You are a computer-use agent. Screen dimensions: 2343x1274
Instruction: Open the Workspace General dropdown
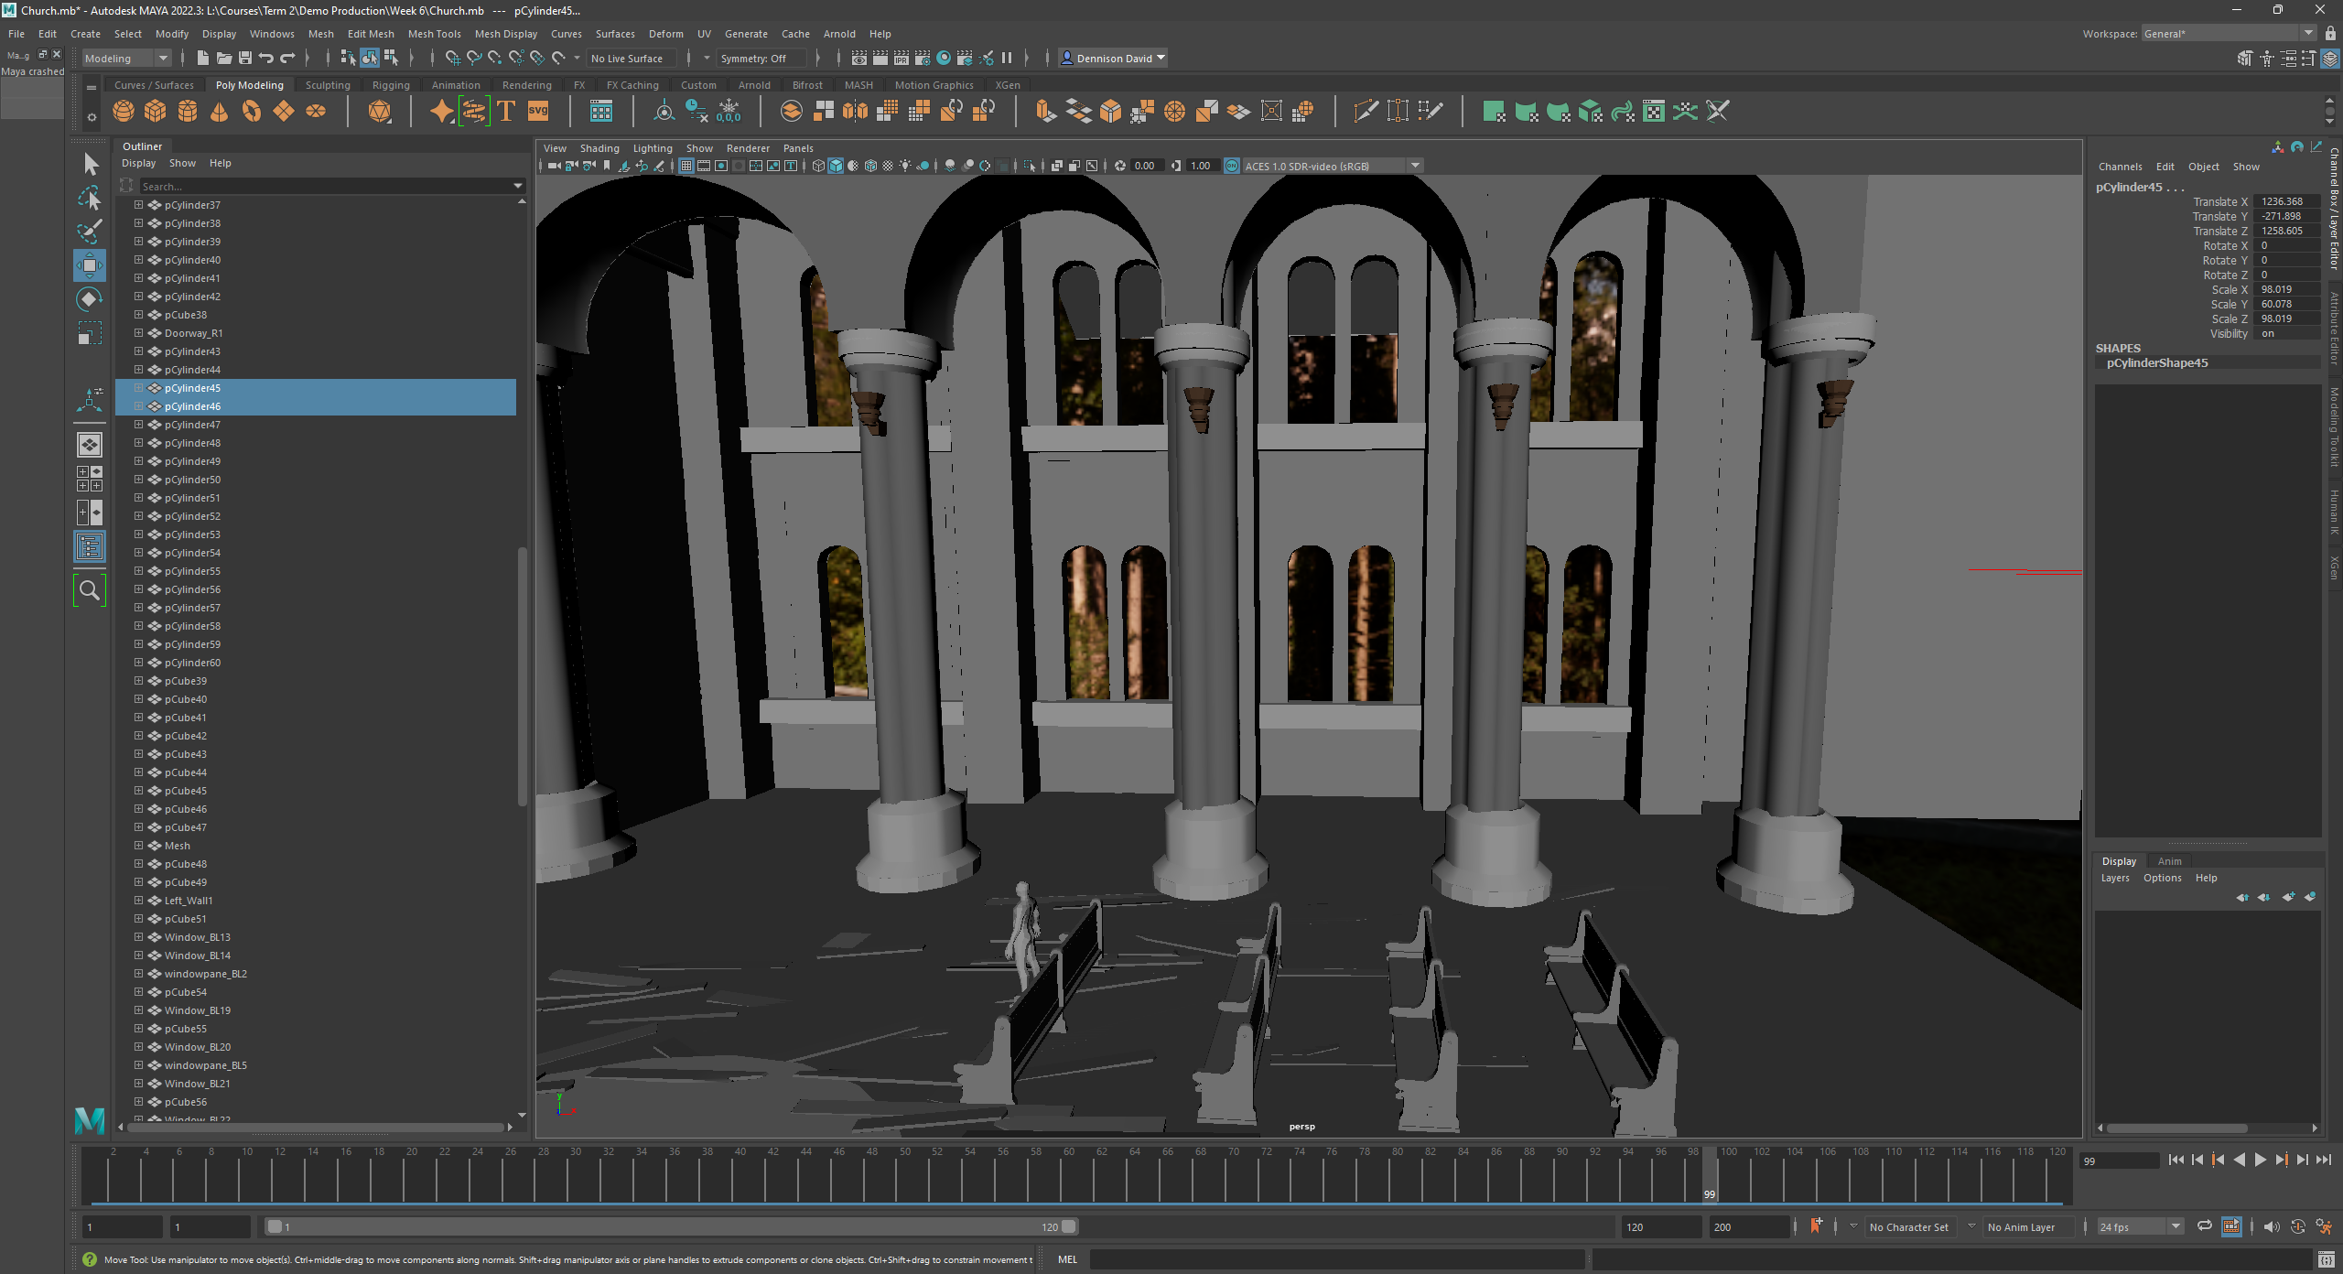(x=2229, y=34)
